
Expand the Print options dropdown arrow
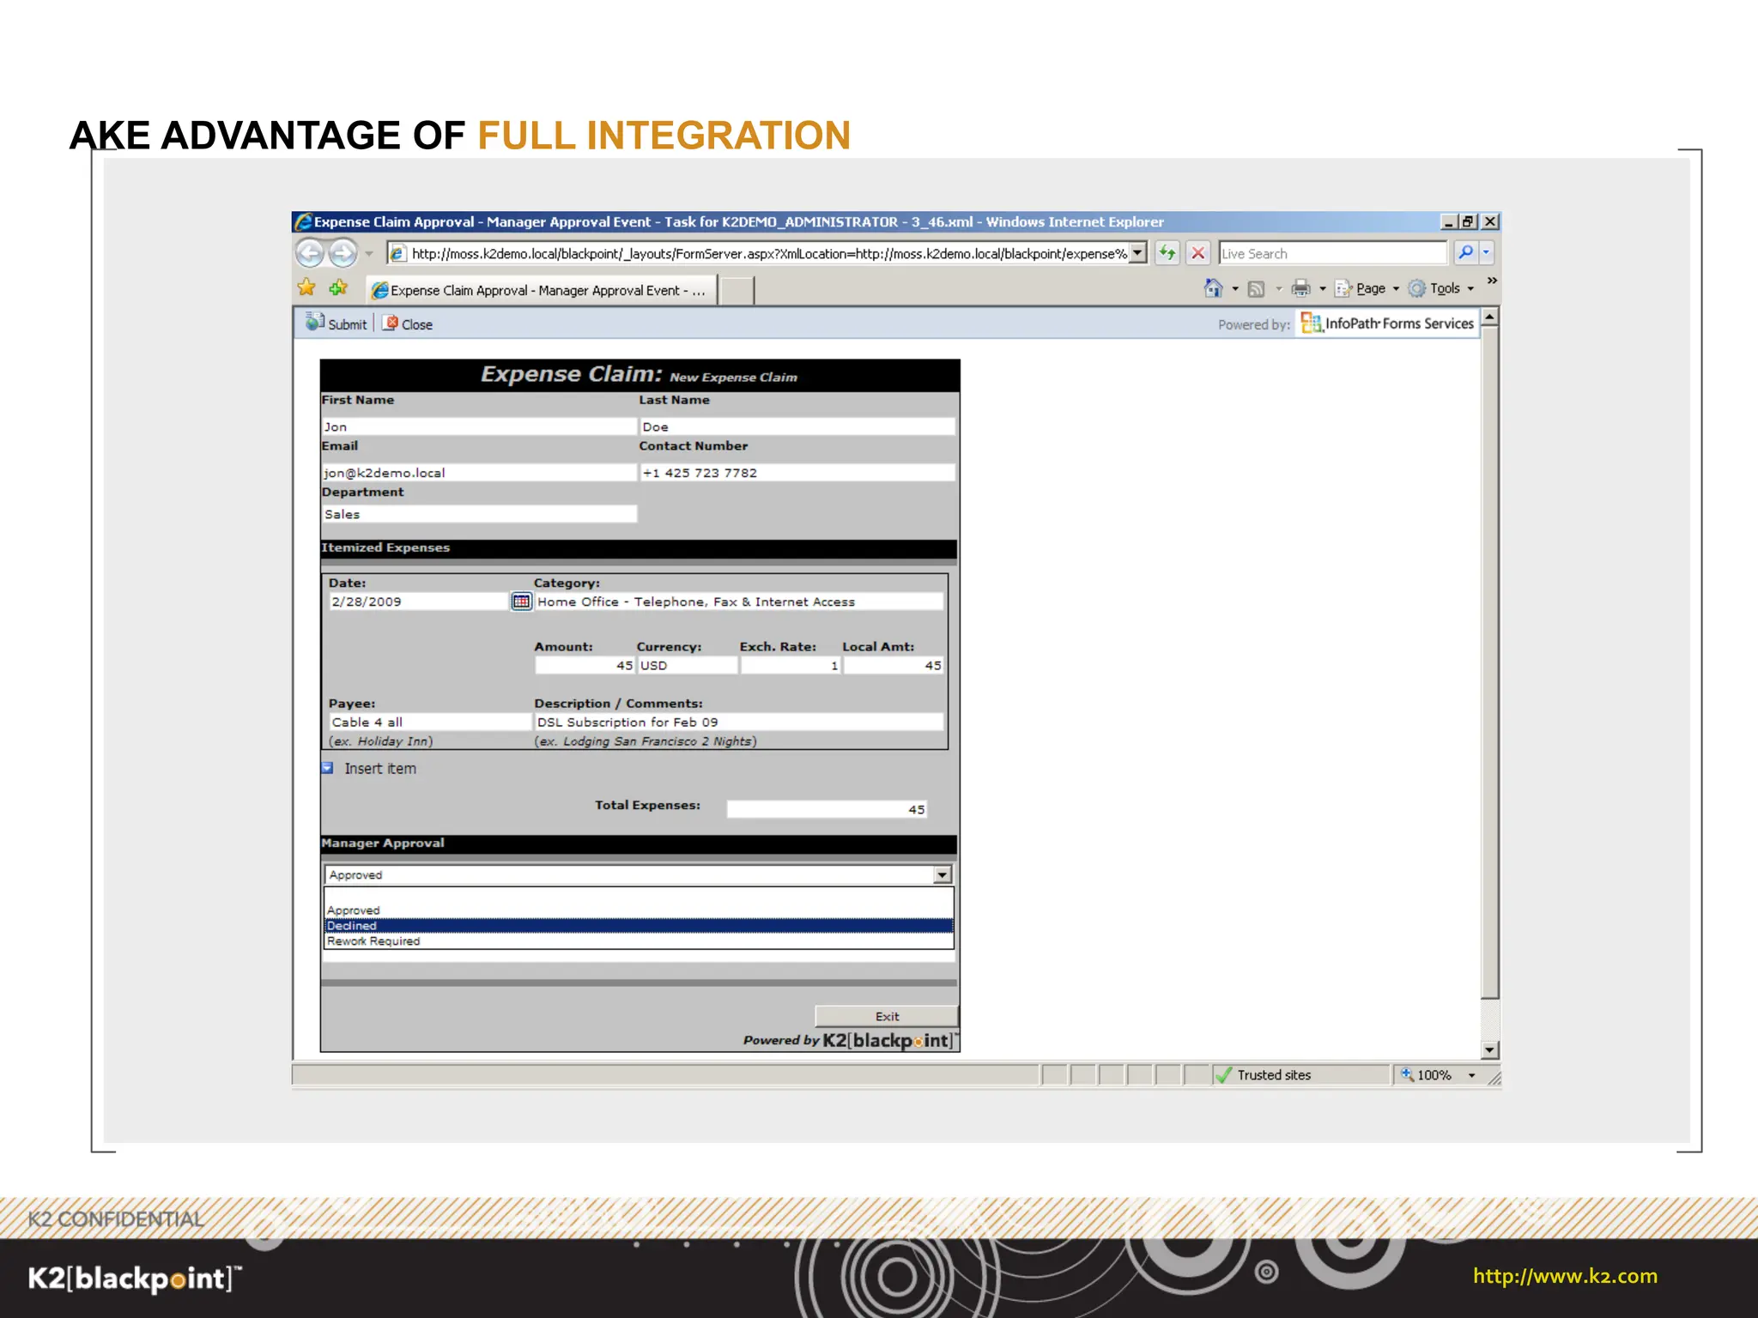pos(1323,289)
